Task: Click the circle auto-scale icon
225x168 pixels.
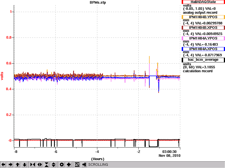Action: coord(62,165)
